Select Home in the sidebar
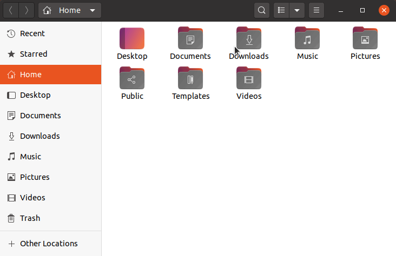Viewport: 396px width, 256px height. 50,75
